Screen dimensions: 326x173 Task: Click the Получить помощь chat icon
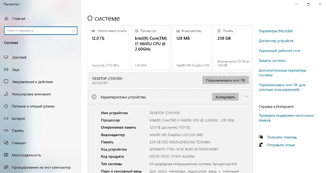pyautogui.click(x=261, y=137)
